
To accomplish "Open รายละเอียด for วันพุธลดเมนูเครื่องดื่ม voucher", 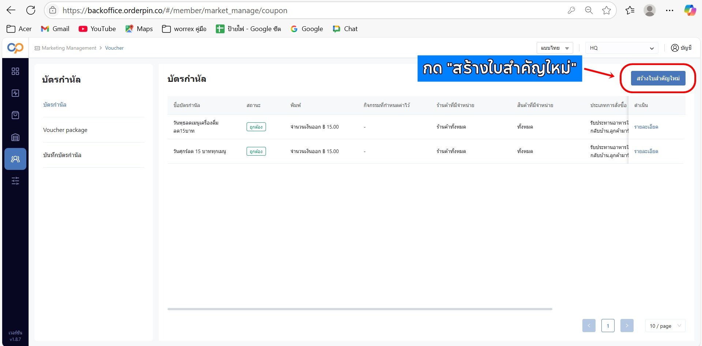I will pos(646,127).
